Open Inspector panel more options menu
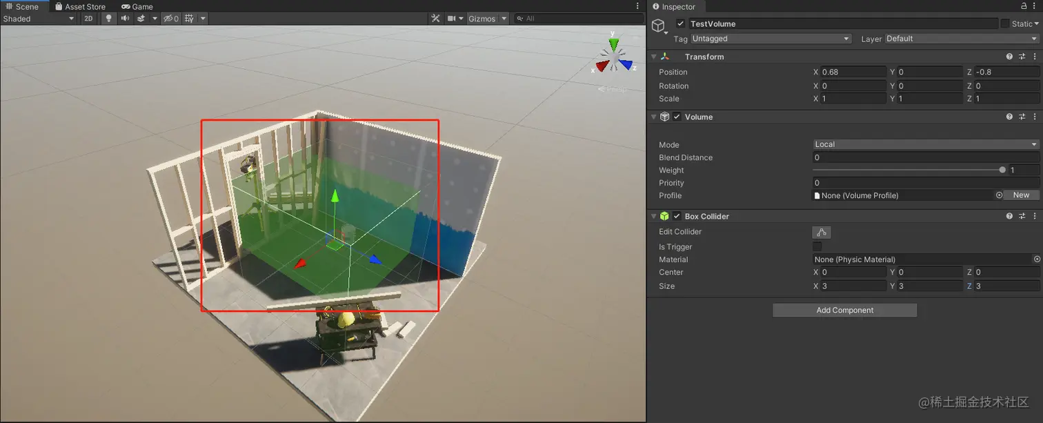The height and width of the screenshot is (423, 1043). (x=1035, y=6)
